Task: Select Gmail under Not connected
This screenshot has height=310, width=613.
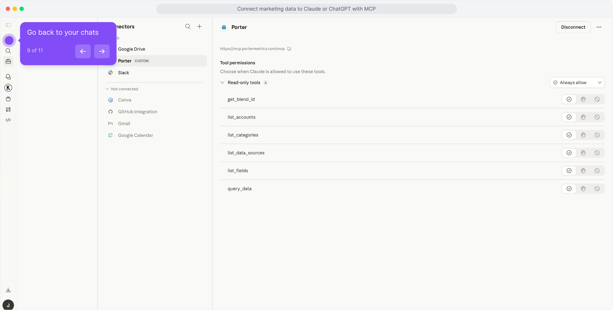Action: (x=123, y=123)
